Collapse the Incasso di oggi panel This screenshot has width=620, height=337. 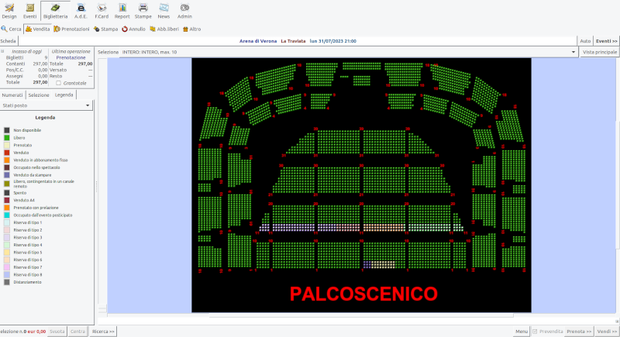pos(2,51)
